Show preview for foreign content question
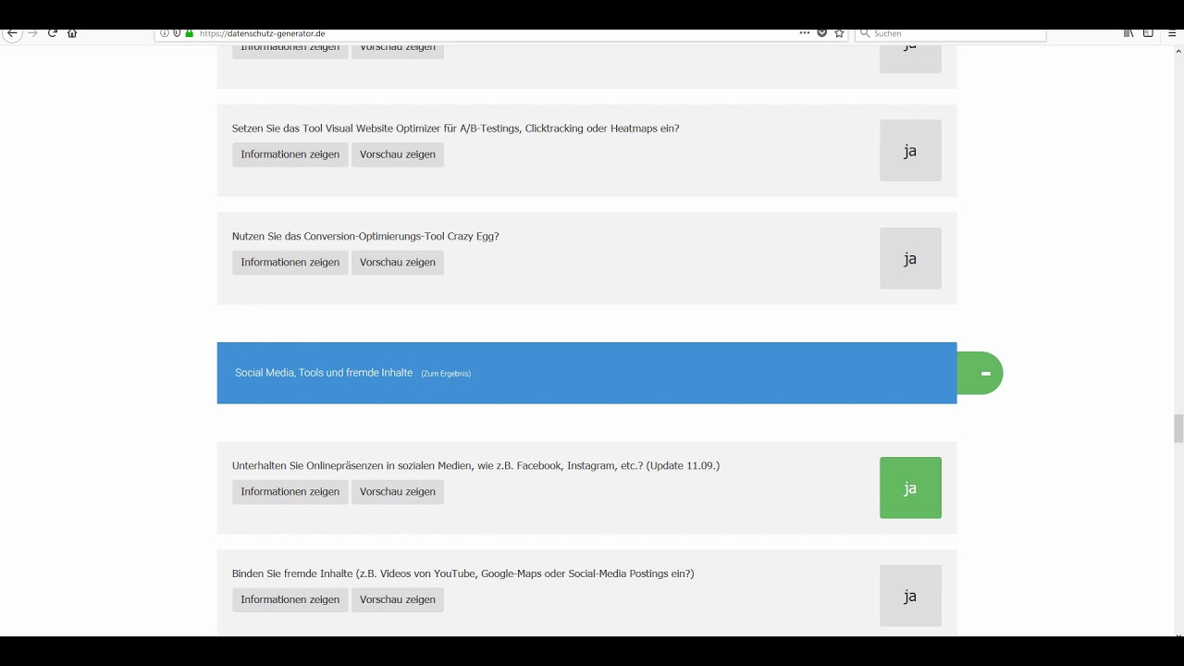 pos(398,600)
